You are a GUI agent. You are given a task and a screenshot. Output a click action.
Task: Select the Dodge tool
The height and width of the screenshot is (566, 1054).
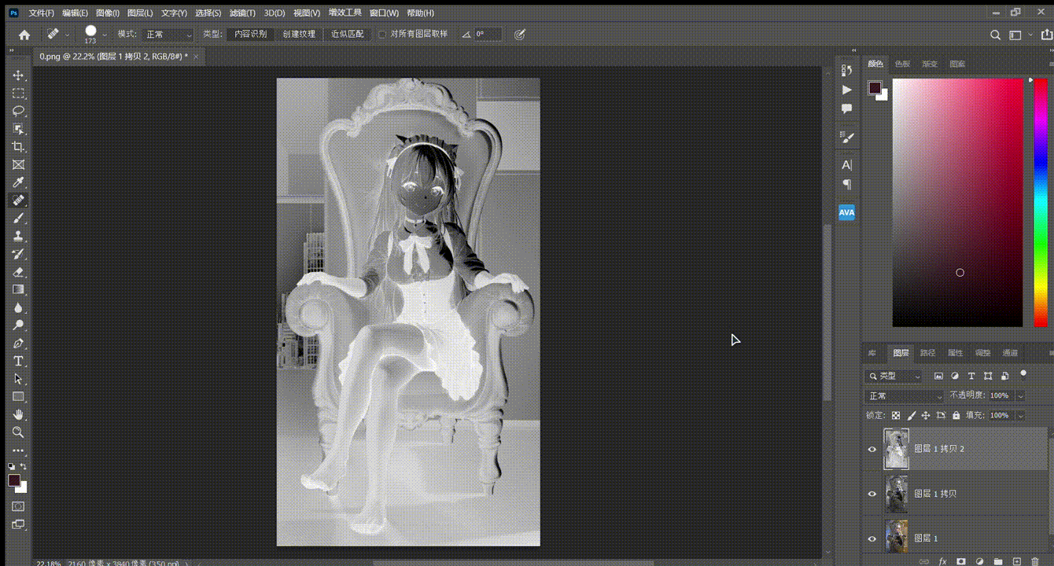18,325
